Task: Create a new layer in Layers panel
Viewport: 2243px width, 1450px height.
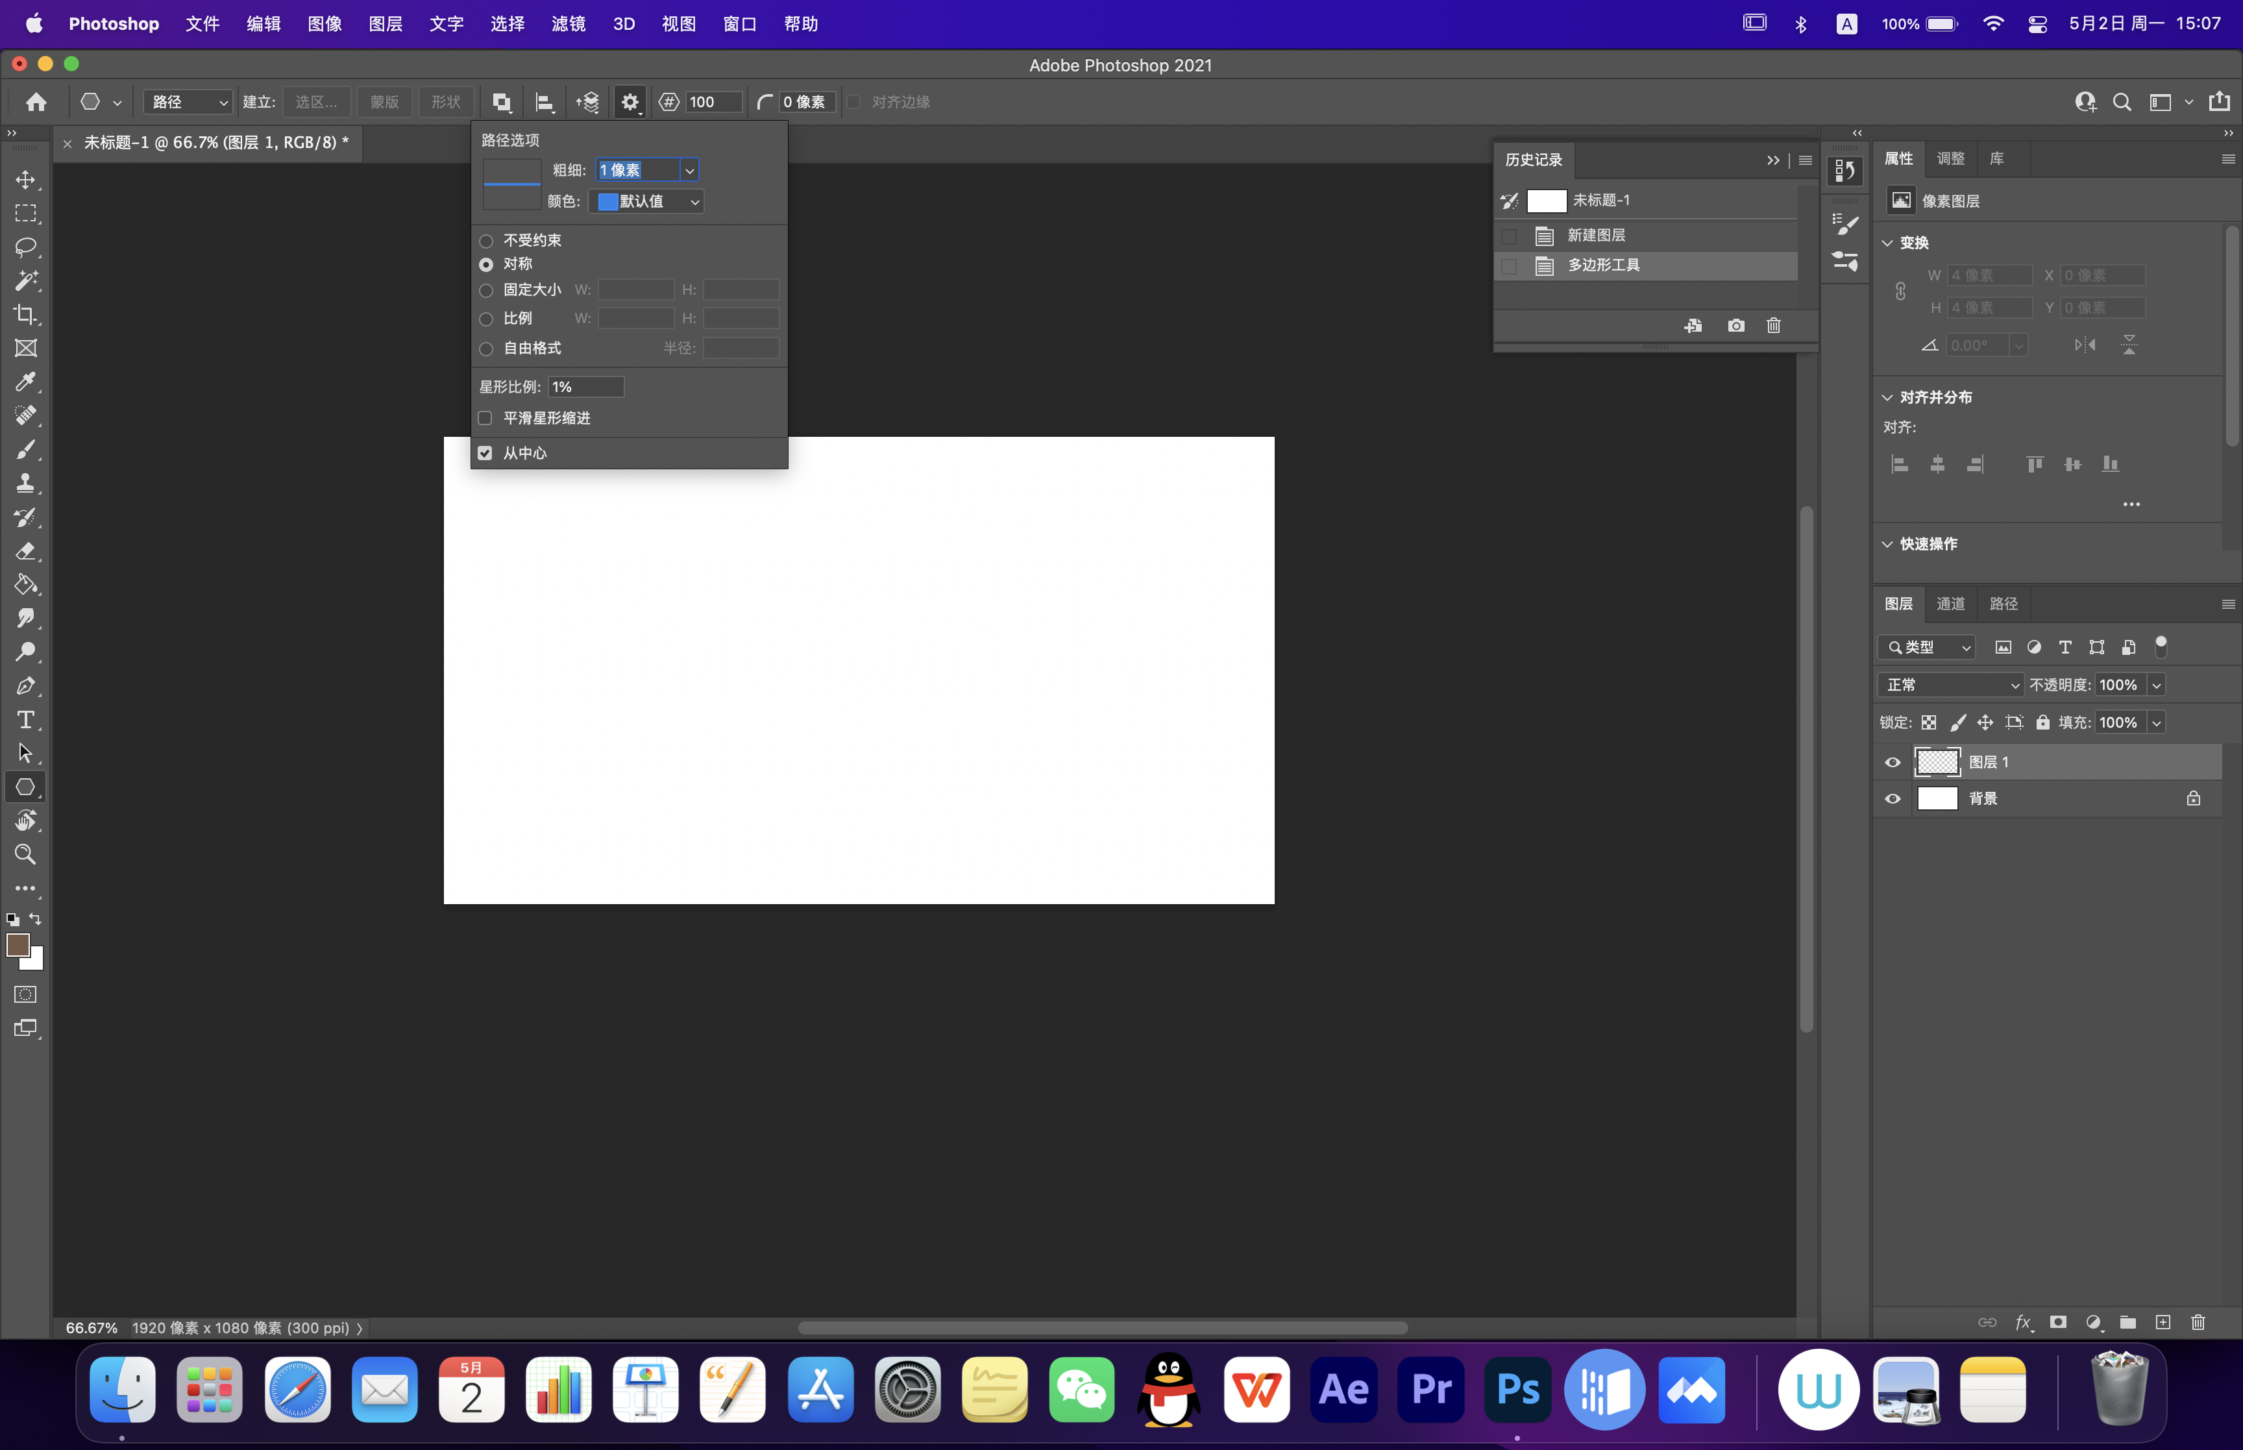Action: click(x=2163, y=1322)
